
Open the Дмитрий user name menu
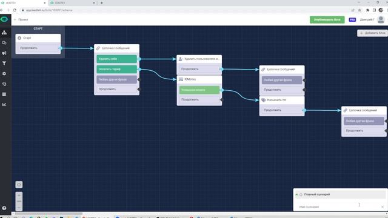(x=367, y=19)
